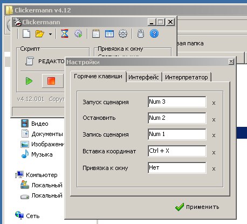The image size is (247, 224).
Task: Switch to the Интерпретатор tab
Action: [x=187, y=77]
